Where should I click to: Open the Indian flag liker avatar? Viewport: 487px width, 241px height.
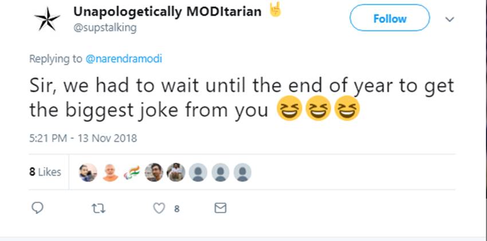pyautogui.click(x=132, y=172)
